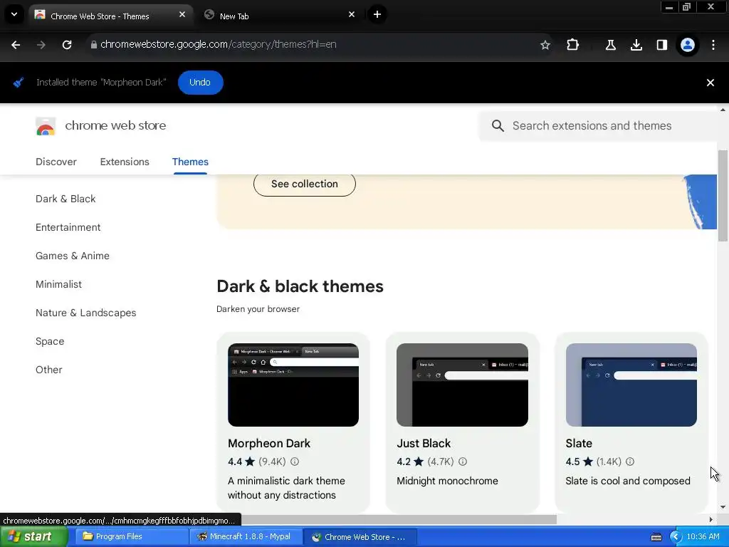Reload the Chrome Web Store page
The width and height of the screenshot is (729, 547).
point(67,45)
